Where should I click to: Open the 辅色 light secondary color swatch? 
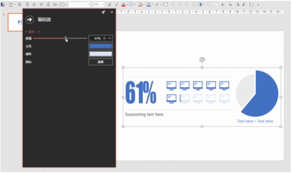(x=101, y=54)
